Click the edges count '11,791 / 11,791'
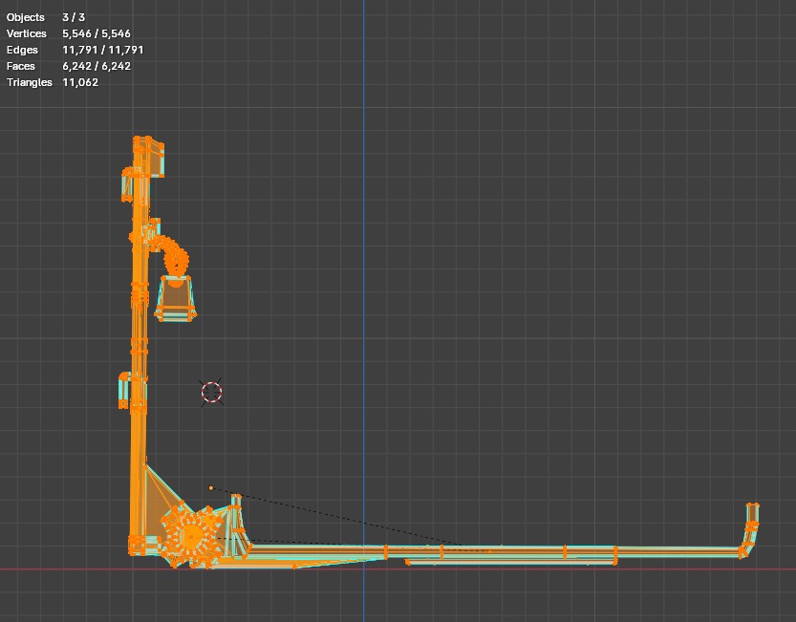 [103, 50]
